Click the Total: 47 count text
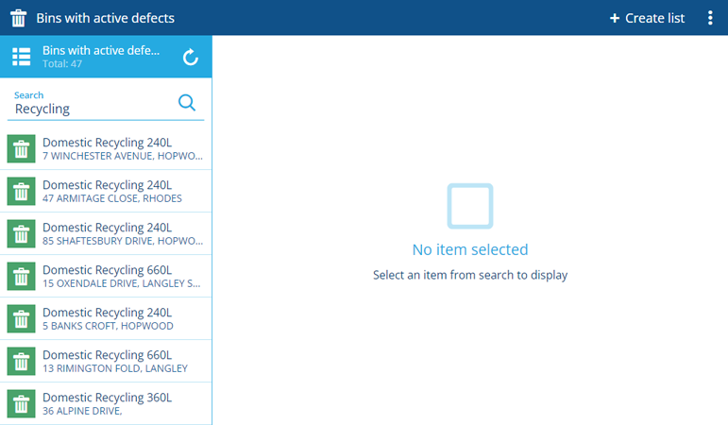728x425 pixels. pos(62,64)
